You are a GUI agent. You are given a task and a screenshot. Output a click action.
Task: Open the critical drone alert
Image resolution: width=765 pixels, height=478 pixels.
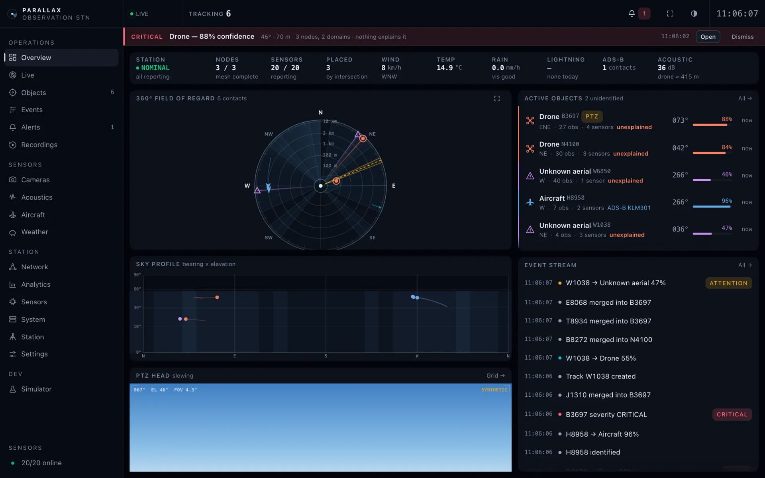708,37
